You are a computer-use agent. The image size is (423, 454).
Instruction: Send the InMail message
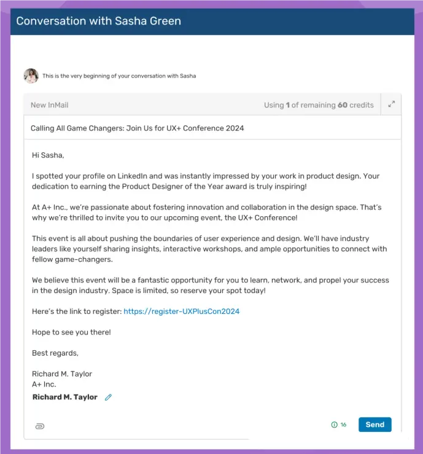click(374, 425)
